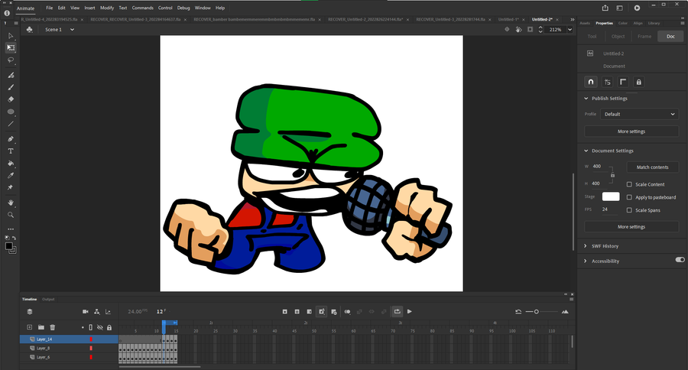Switch to the Frame properties tab

644,37
